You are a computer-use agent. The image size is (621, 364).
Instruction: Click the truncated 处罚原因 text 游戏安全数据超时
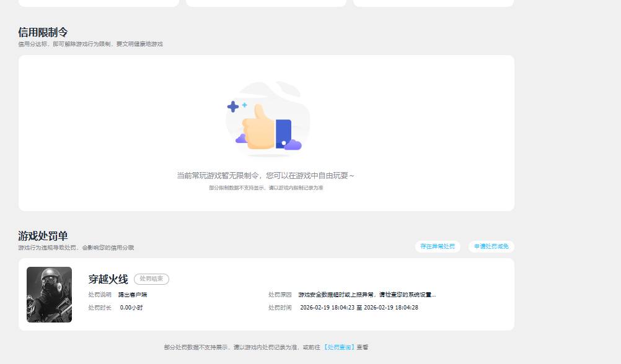point(367,295)
